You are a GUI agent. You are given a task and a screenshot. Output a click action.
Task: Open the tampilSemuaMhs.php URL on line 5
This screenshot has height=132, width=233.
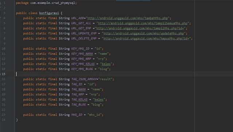(x=143, y=23)
